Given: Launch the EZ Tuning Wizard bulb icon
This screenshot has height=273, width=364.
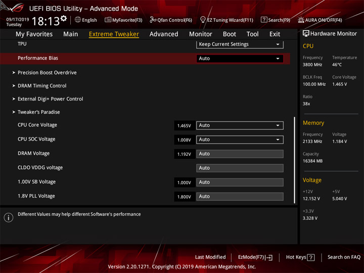Looking at the screenshot, I should [x=203, y=20].
